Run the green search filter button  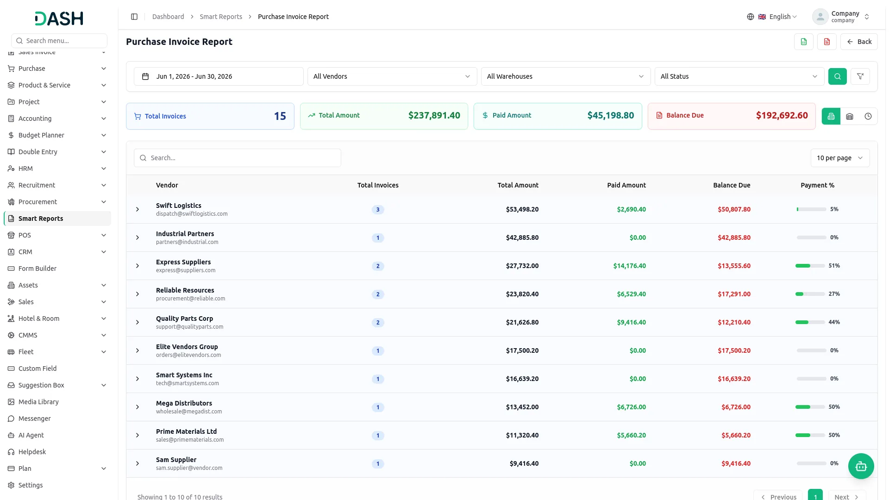pyautogui.click(x=838, y=76)
